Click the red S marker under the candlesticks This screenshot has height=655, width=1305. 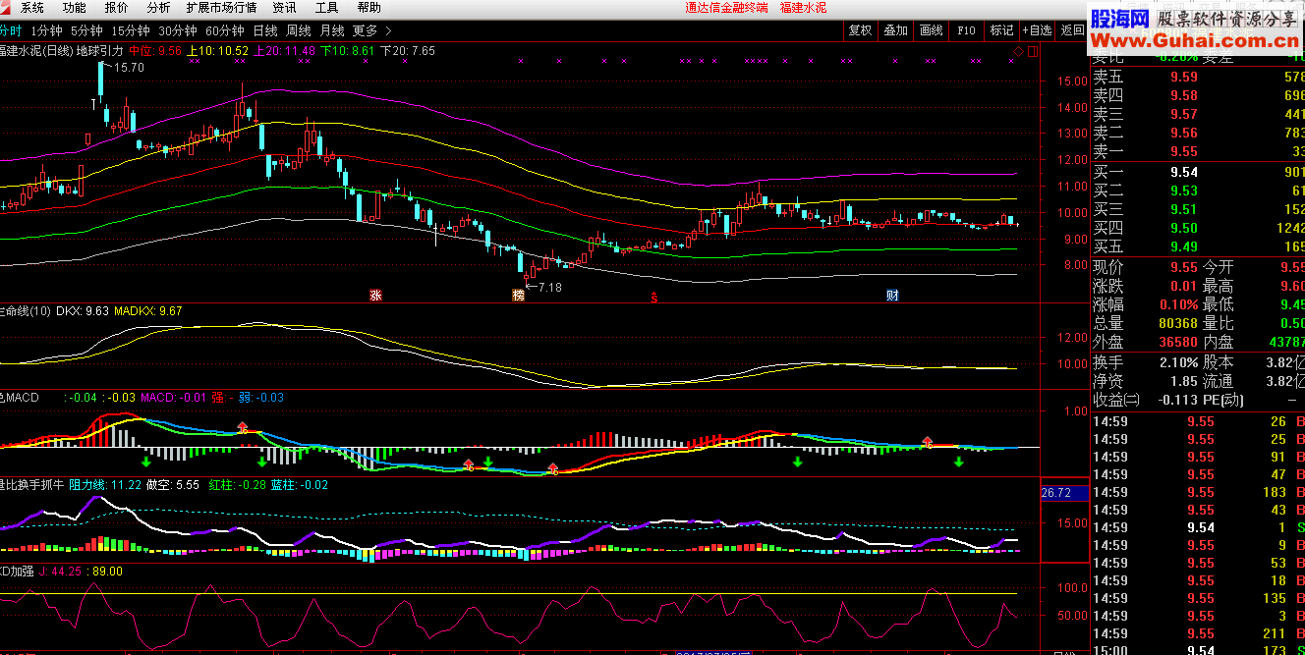pos(653,296)
